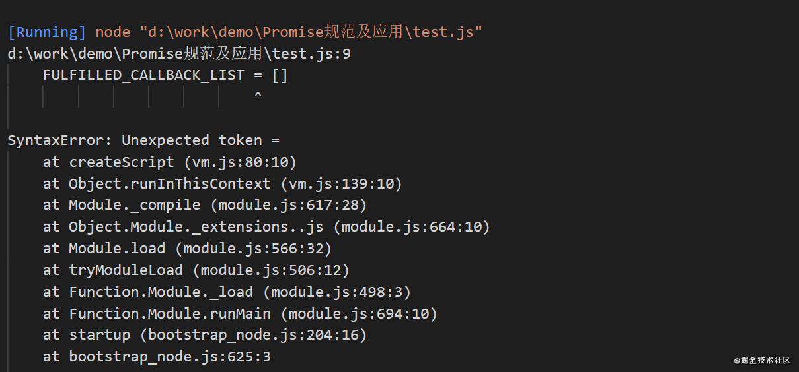Click module.js:506:12 in tryModuleLoad line
The height and width of the screenshot is (372, 799).
click(x=271, y=270)
